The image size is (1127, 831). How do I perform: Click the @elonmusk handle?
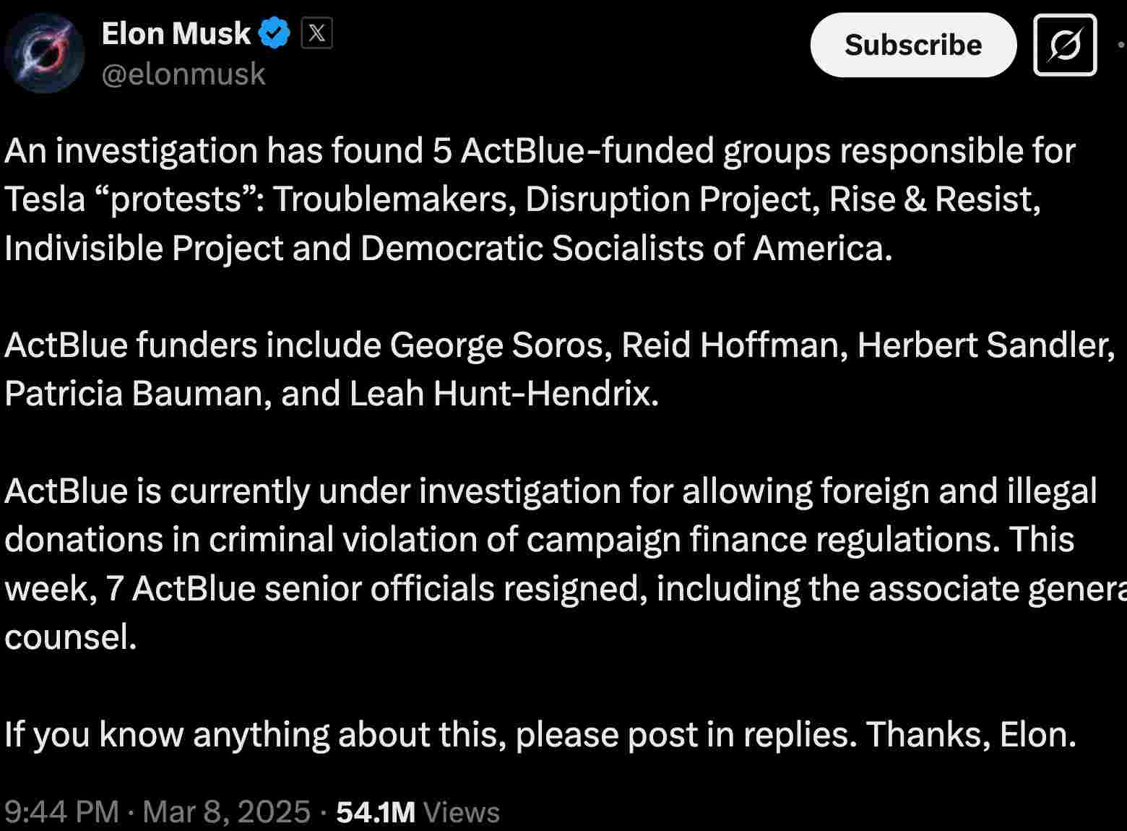[x=183, y=74]
